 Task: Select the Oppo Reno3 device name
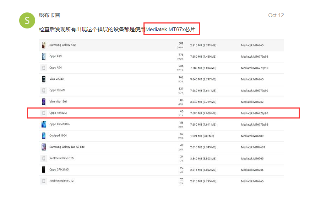tap(57, 90)
